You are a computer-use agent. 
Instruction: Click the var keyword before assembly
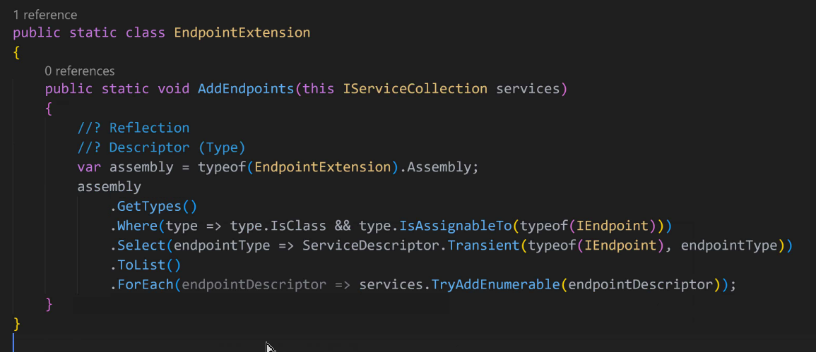coord(89,167)
